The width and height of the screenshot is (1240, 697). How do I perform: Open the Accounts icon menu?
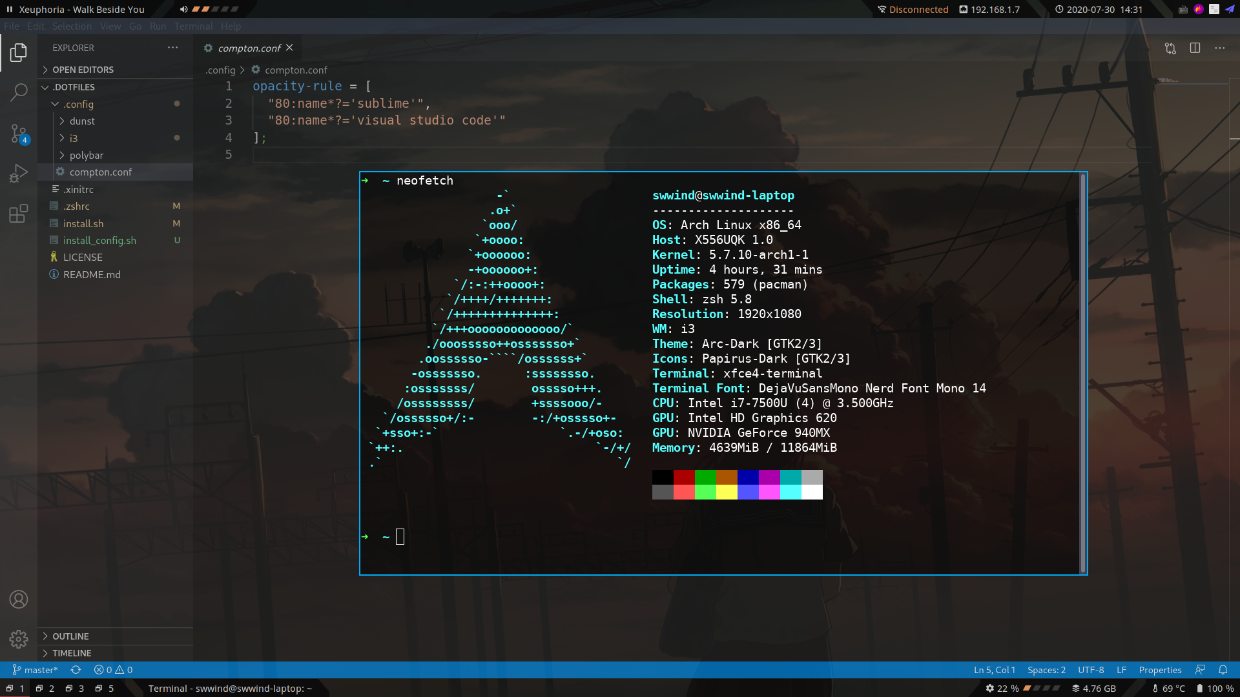coord(19,600)
